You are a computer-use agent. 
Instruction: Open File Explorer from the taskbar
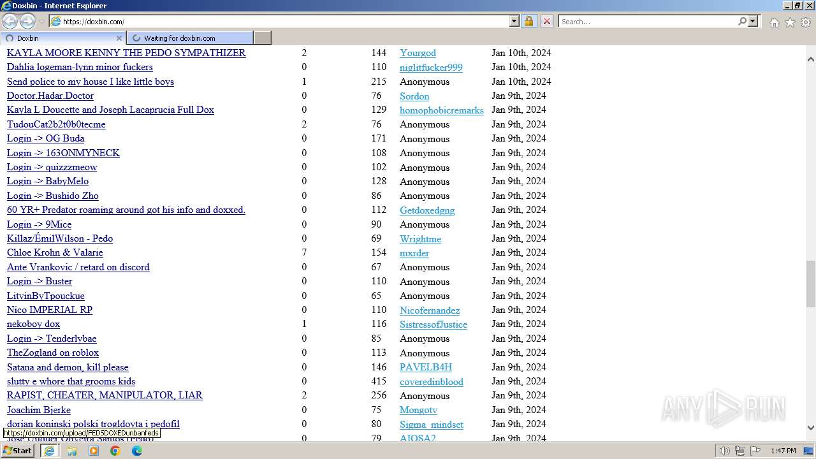(72, 451)
